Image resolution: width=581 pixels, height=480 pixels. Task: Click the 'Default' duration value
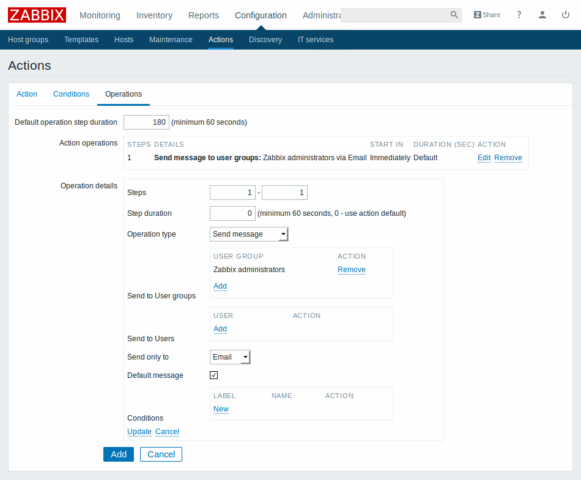426,158
